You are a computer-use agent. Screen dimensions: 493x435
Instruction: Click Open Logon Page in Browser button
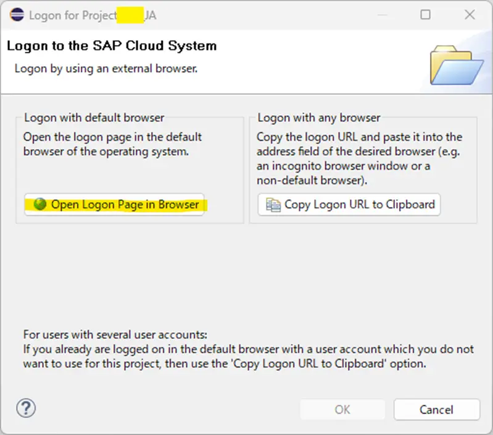click(114, 204)
